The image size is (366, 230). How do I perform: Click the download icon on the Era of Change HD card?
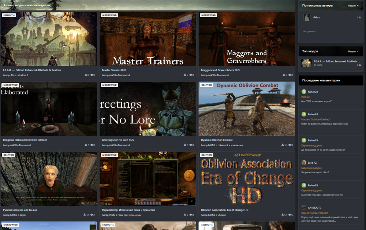283,215
